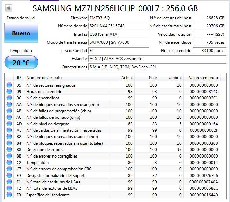This screenshot has height=202, width=230.
Task: Select the N.º de errores no corregibles row
Action: (x=113, y=156)
